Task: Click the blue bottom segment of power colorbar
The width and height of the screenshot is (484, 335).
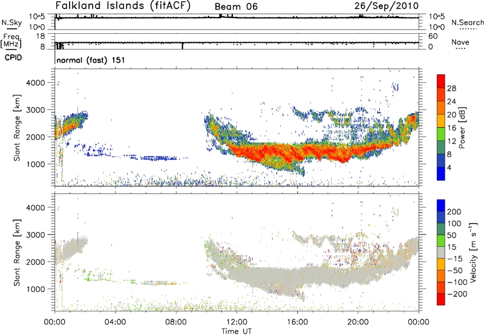Action: click(x=441, y=174)
